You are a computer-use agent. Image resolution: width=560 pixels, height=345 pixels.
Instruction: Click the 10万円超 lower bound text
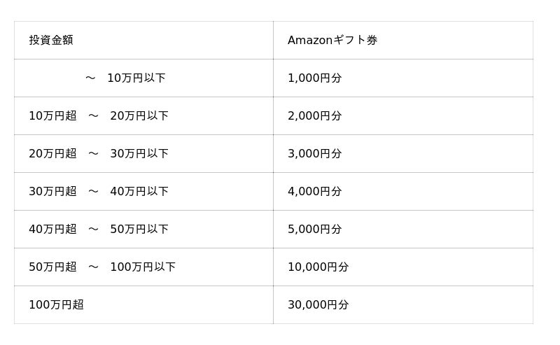52,115
